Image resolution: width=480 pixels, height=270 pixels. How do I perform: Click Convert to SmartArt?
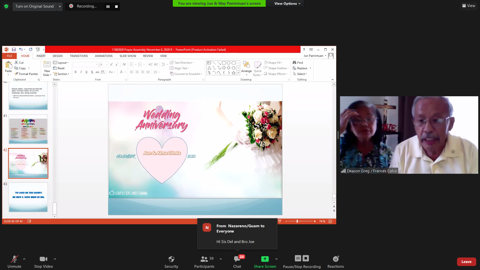[186, 74]
